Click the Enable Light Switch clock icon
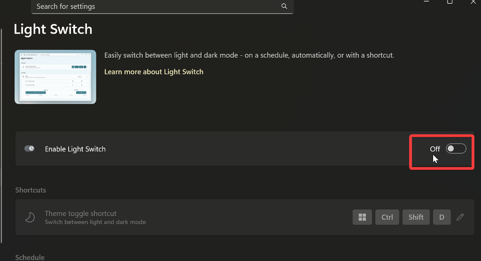Viewport: 481px width, 261px height. (30, 149)
